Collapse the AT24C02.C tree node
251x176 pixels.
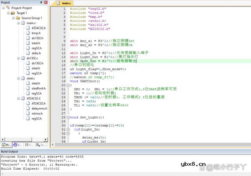pos(18,98)
